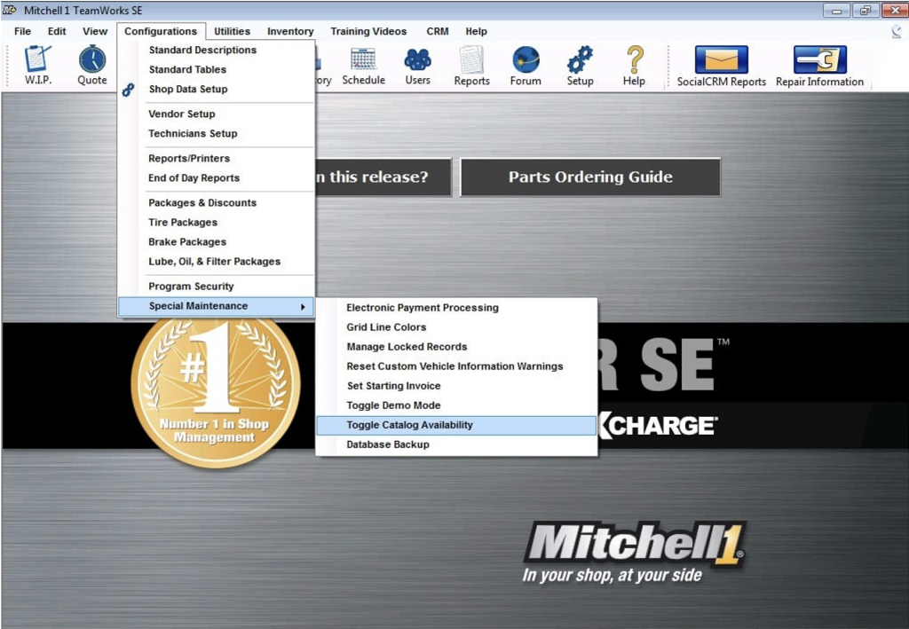Open Program Security

click(x=217, y=287)
